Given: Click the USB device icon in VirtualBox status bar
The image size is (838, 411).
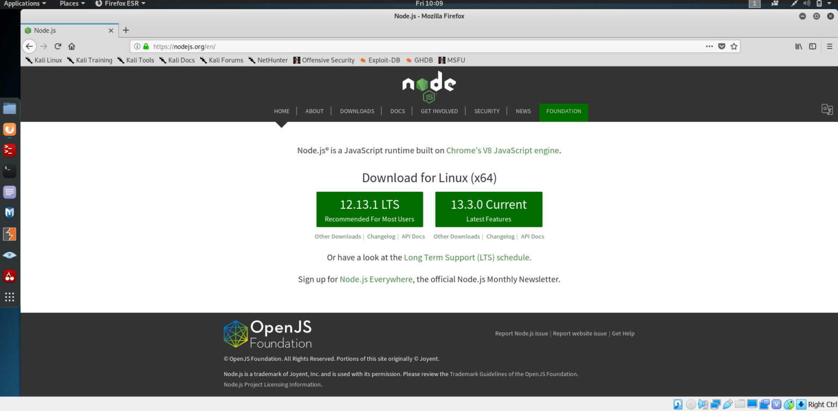Looking at the screenshot, I should [728, 404].
